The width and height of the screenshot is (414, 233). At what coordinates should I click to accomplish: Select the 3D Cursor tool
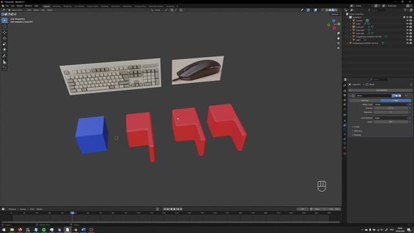[5, 27]
